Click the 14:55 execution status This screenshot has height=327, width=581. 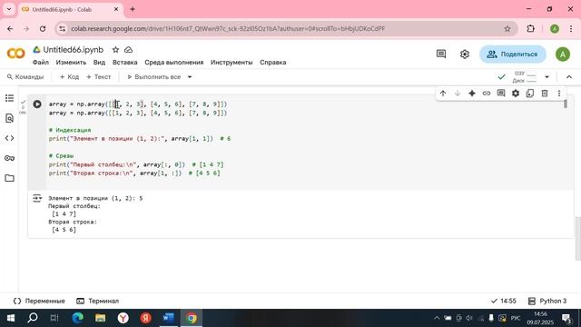click(504, 301)
